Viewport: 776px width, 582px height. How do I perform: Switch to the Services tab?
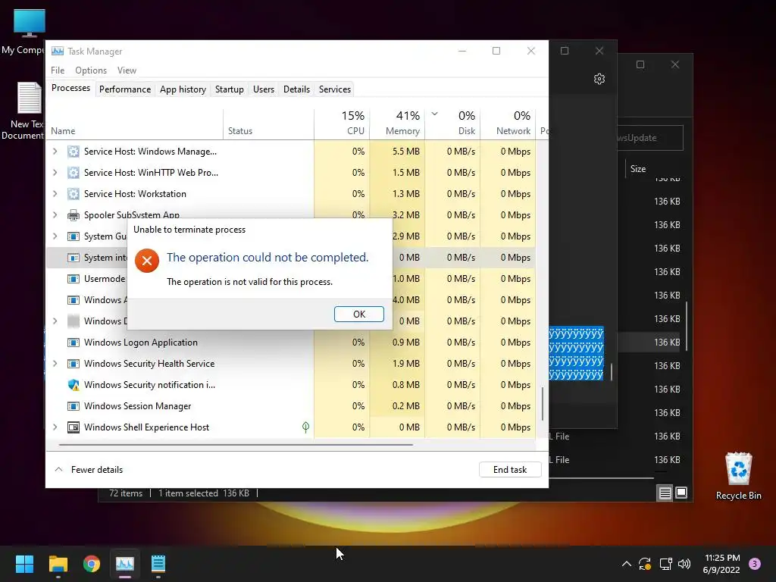tap(334, 89)
